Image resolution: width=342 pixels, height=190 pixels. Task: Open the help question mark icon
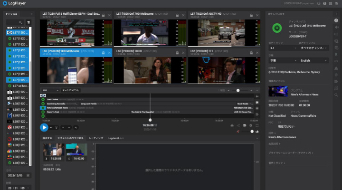click(x=324, y=3)
